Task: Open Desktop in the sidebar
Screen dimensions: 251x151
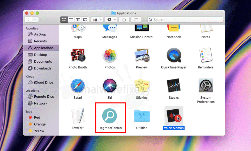Action: (41, 55)
